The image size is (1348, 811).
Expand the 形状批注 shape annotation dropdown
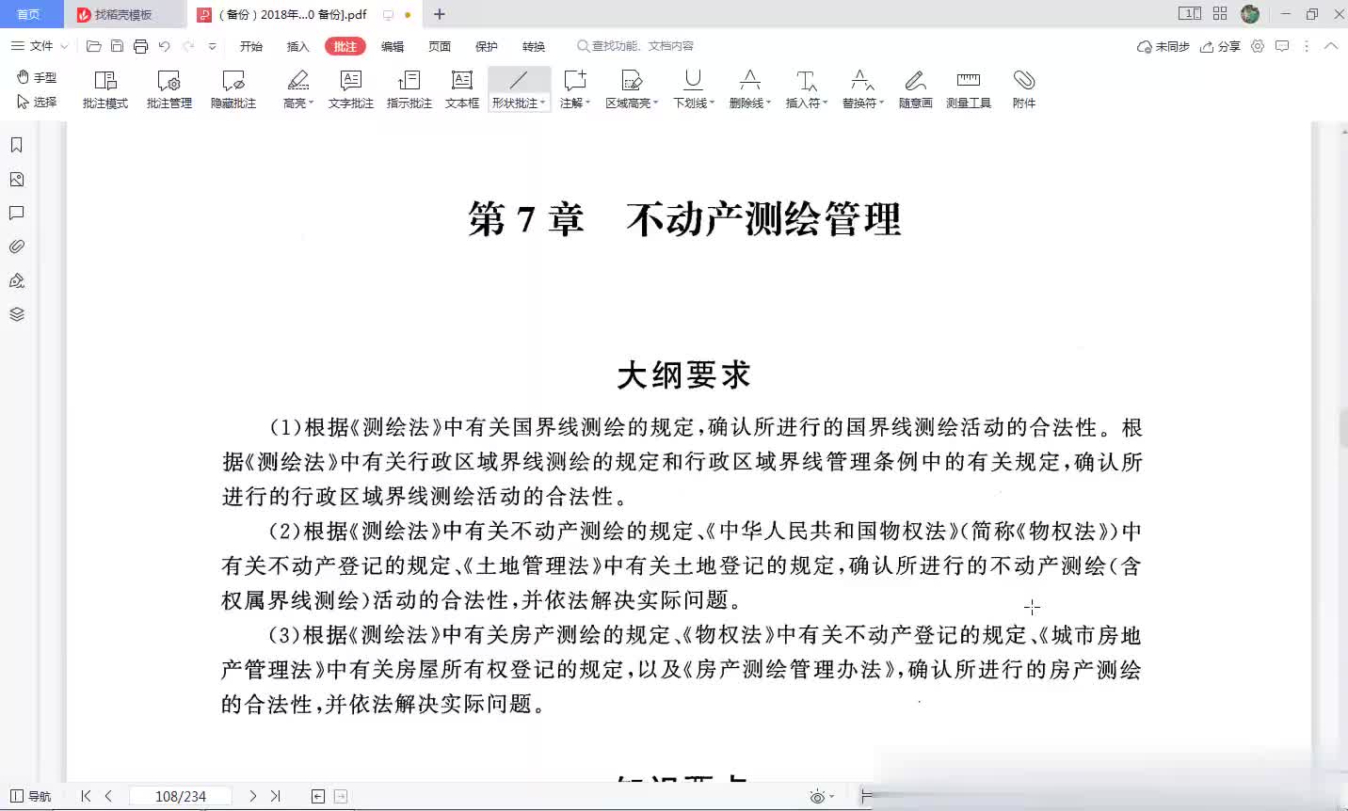click(543, 103)
